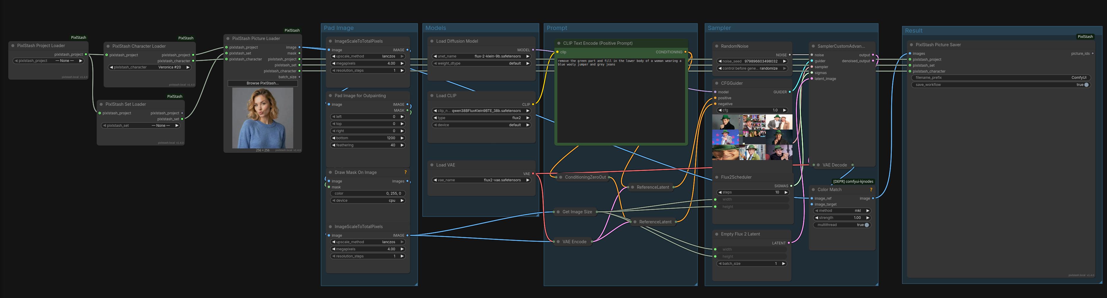
Task: Collapse the PixlStash Picture Saver node dot
Action: [911, 45]
